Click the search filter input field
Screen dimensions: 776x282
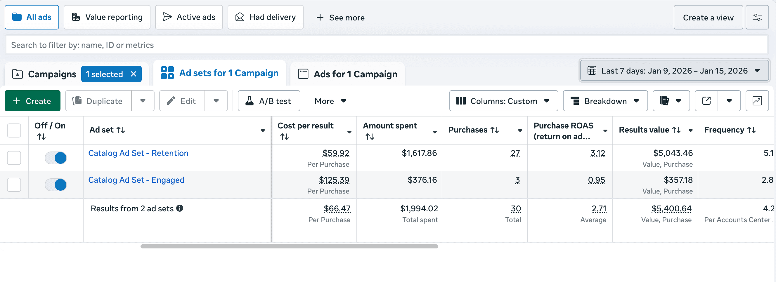(x=388, y=45)
